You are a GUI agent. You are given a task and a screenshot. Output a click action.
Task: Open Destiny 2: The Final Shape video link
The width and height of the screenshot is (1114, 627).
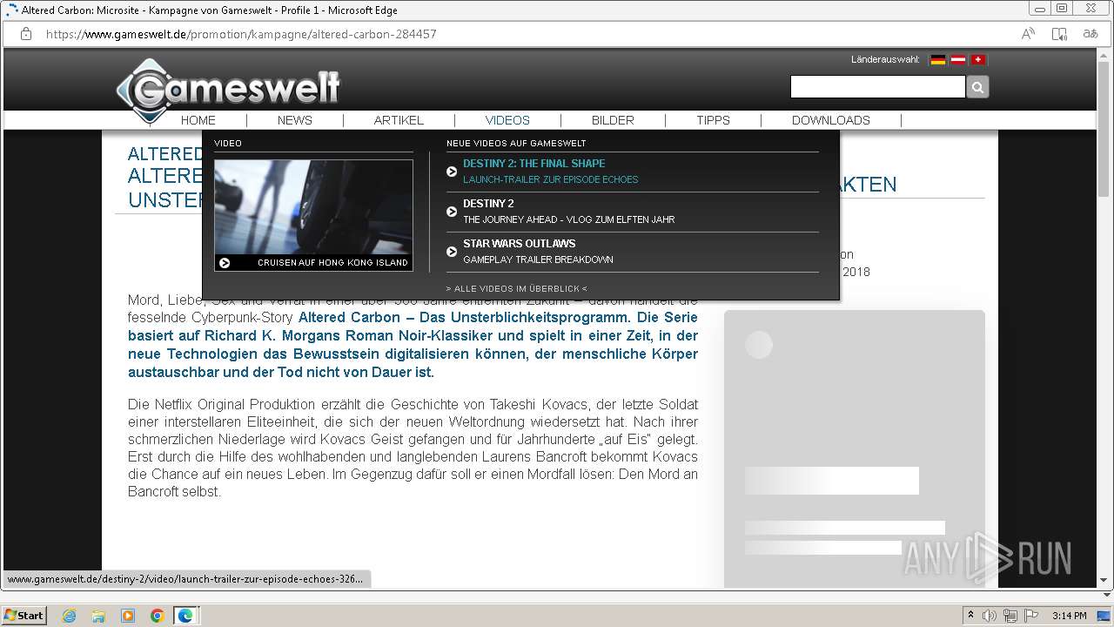pyautogui.click(x=534, y=164)
